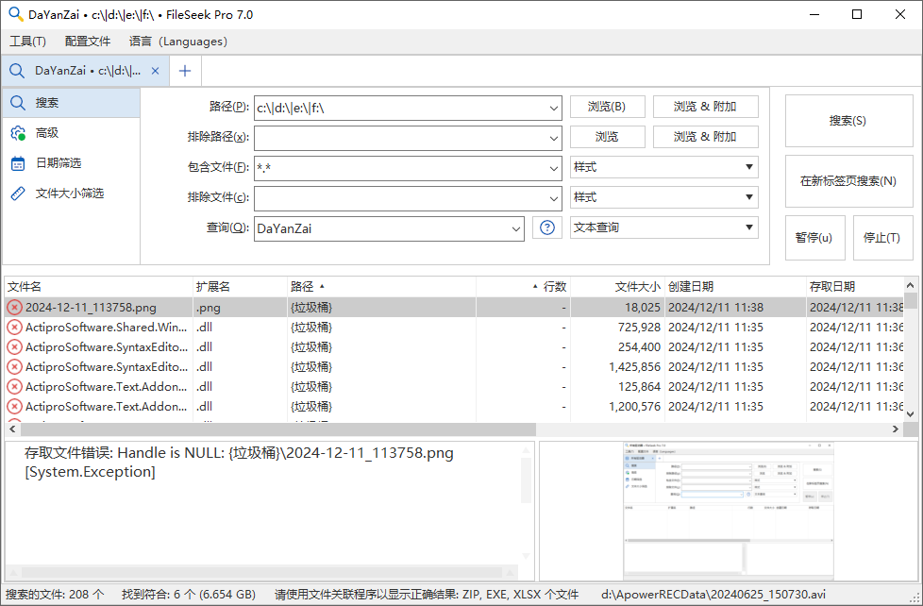The height and width of the screenshot is (606, 923).
Task: Open the 配置文件 menu
Action: [x=88, y=42]
